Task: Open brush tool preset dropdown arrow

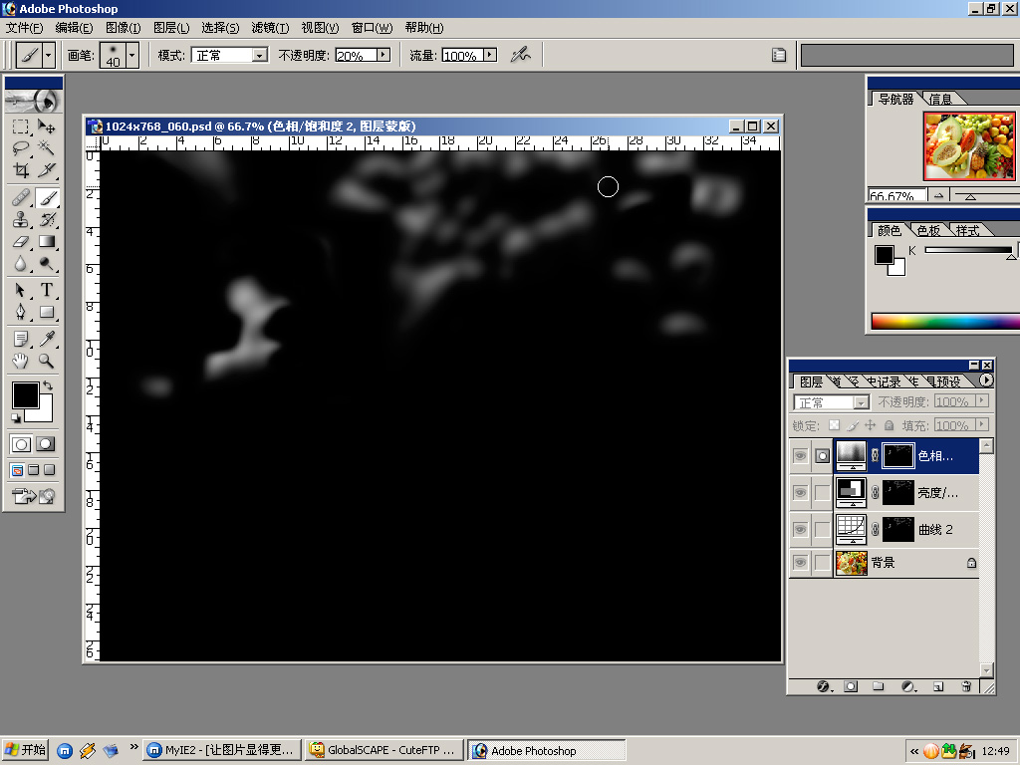Action: pyautogui.click(x=48, y=56)
